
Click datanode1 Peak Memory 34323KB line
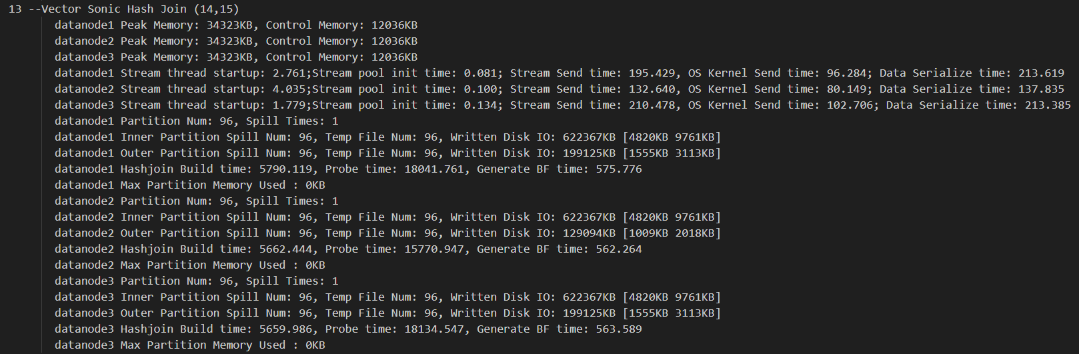tap(236, 25)
